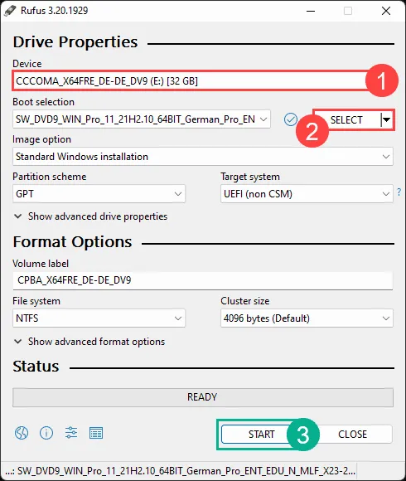Open the About info icon
406x481 pixels.
[46, 433]
